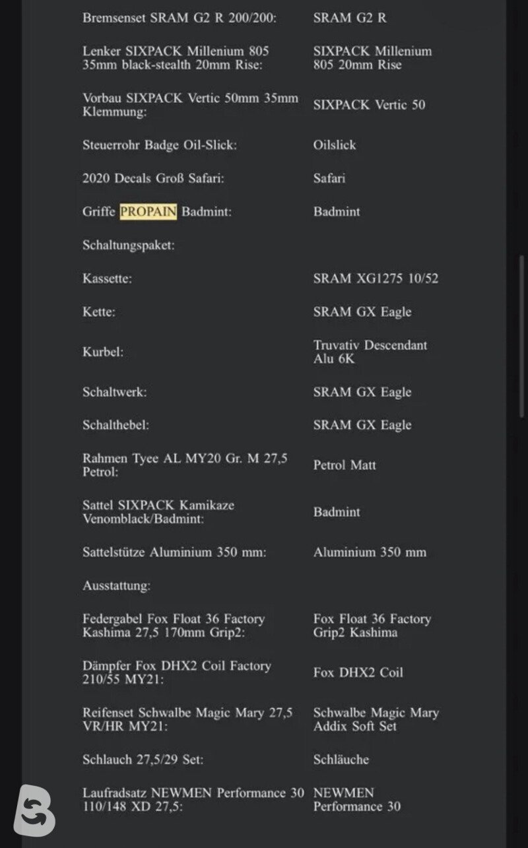
Task: Click the SRAM XG1275 10/52 value
Action: tap(376, 278)
